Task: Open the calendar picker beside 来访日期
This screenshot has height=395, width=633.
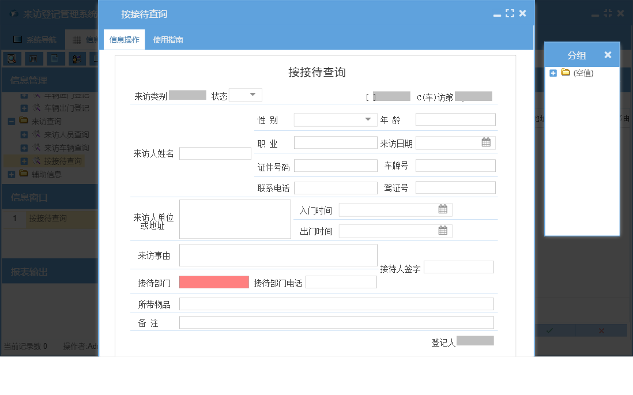Action: click(x=486, y=141)
